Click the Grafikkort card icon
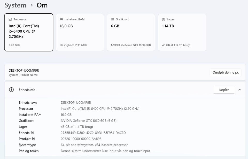Screen dimensions: 248x159 click(112, 19)
